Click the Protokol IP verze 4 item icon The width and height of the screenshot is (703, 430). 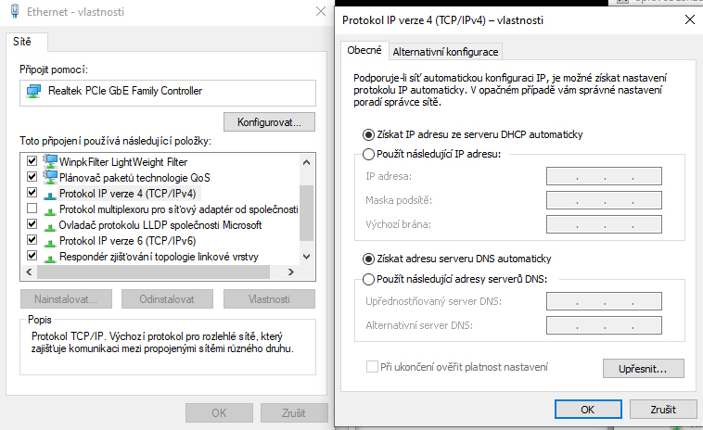pos(49,193)
